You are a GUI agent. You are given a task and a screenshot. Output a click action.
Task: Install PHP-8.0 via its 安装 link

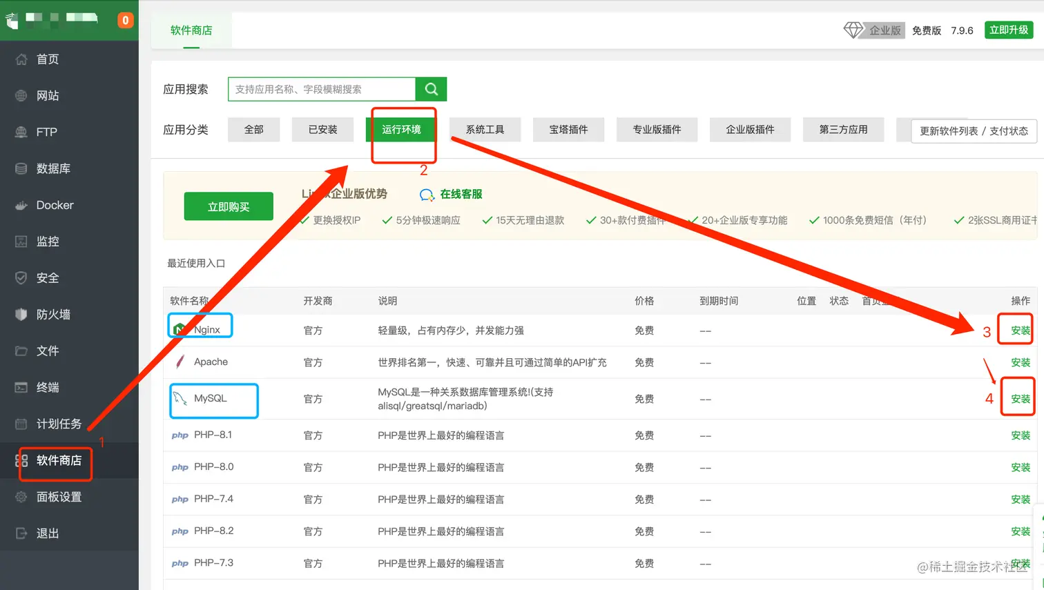1021,467
